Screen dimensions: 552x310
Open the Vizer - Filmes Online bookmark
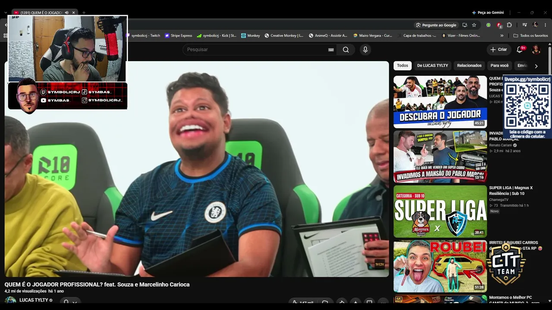click(x=461, y=36)
